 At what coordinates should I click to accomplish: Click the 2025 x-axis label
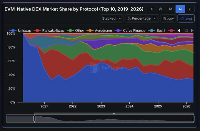click(158, 106)
